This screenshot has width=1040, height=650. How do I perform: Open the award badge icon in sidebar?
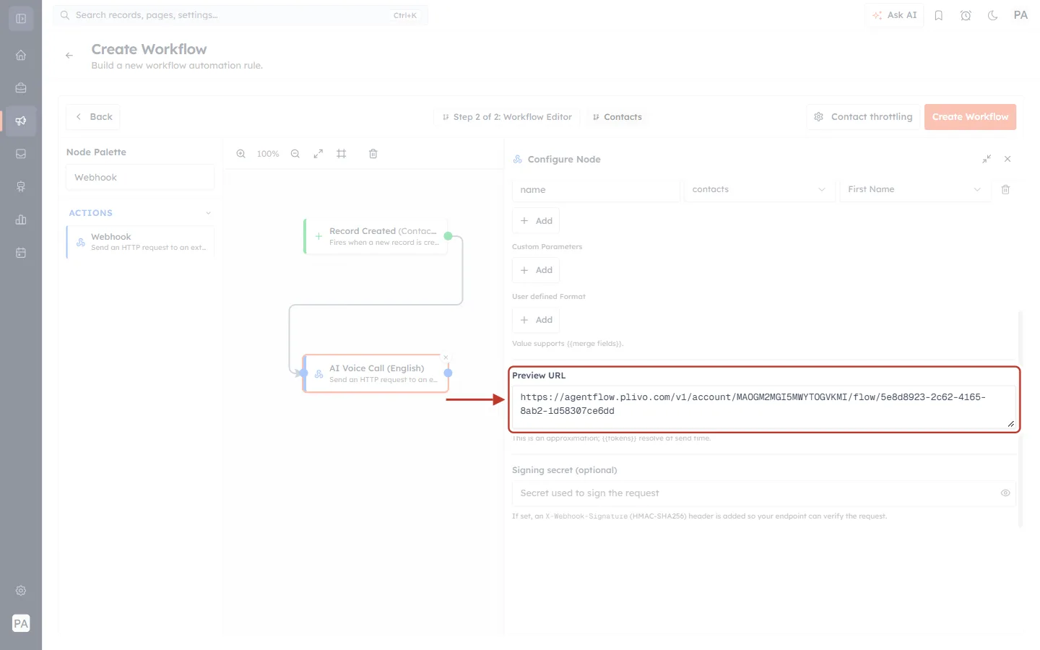[x=21, y=187]
